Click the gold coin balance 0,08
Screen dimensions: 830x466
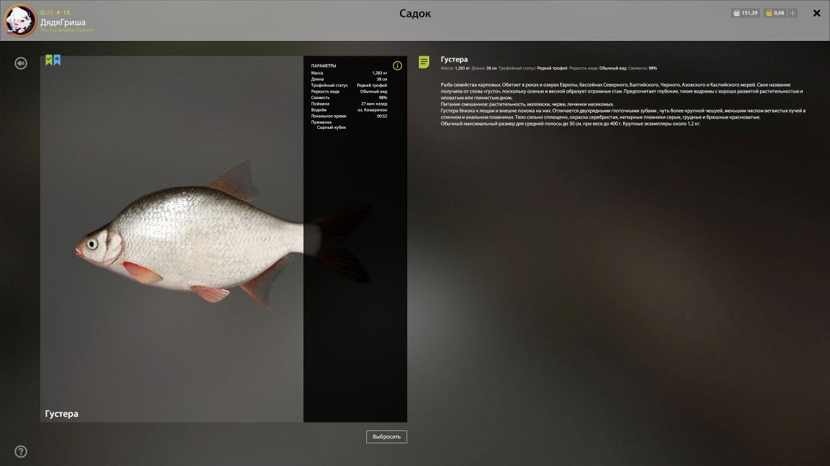[x=775, y=13]
